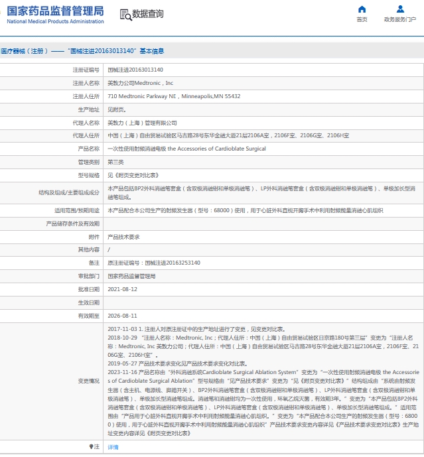Screen dimensions: 424x457
Task: Click the 2017-11-03 change record line
Action: [196, 329]
